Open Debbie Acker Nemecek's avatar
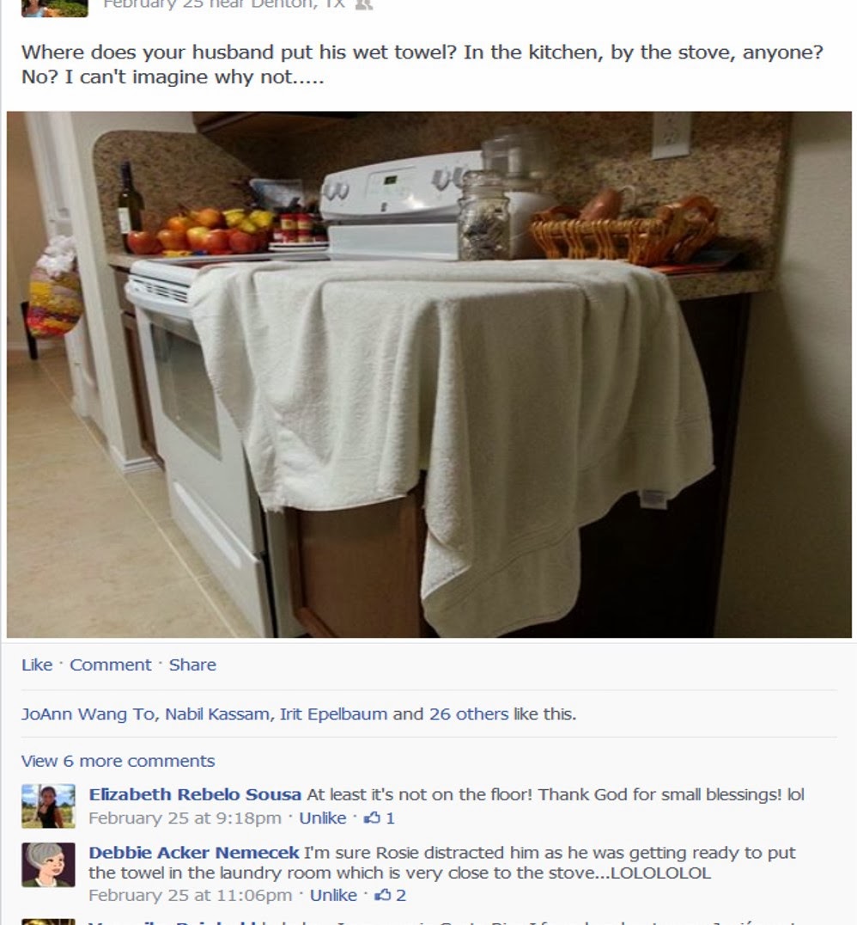Viewport: 857px width, 925px height. 48,865
